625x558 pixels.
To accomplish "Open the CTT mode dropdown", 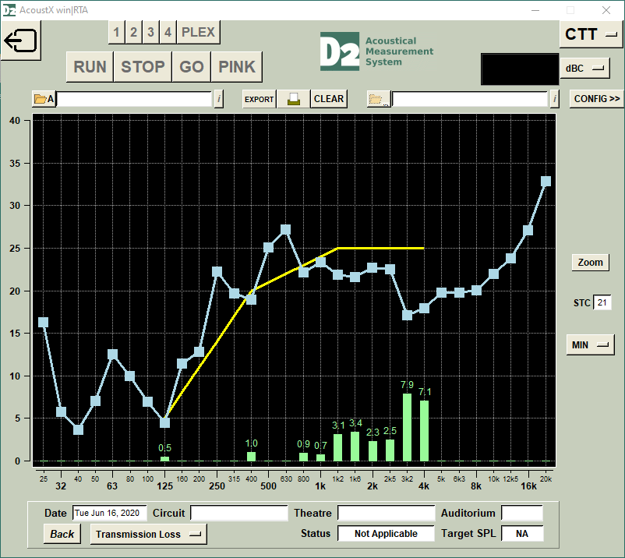I will coord(591,34).
